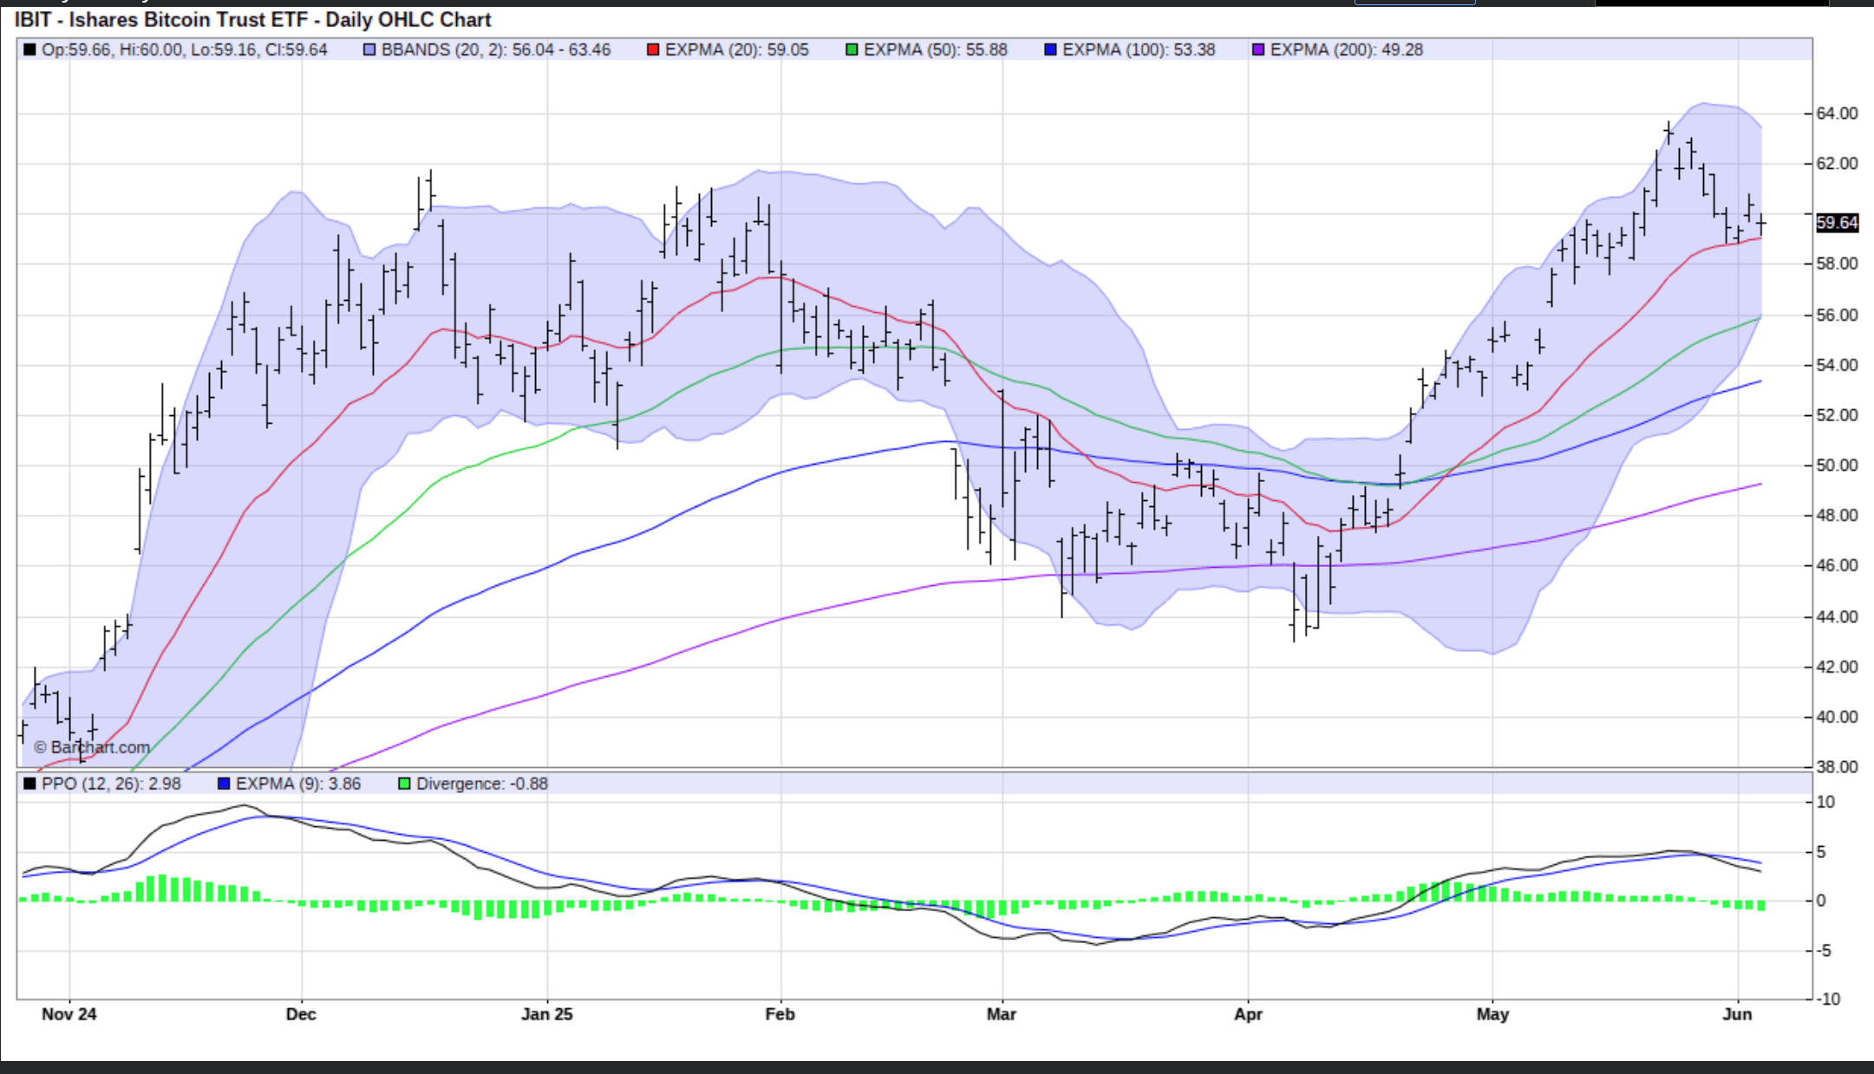Click the blue EXPMA (9) indicator square
The width and height of the screenshot is (1874, 1074).
(224, 784)
